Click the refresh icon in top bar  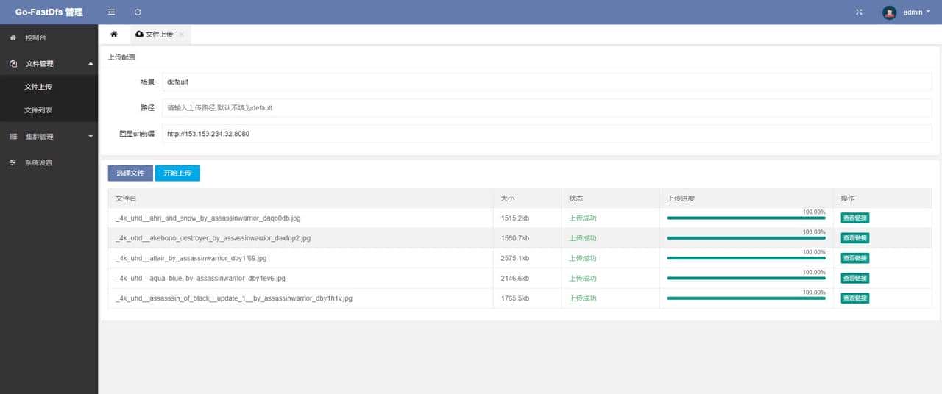[138, 12]
